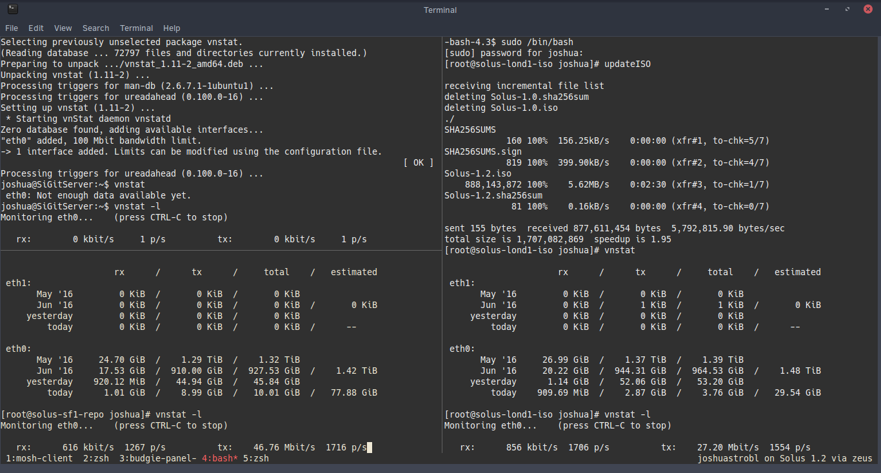Viewport: 881px width, 473px height.
Task: Open the Edit menu
Action: (36, 28)
